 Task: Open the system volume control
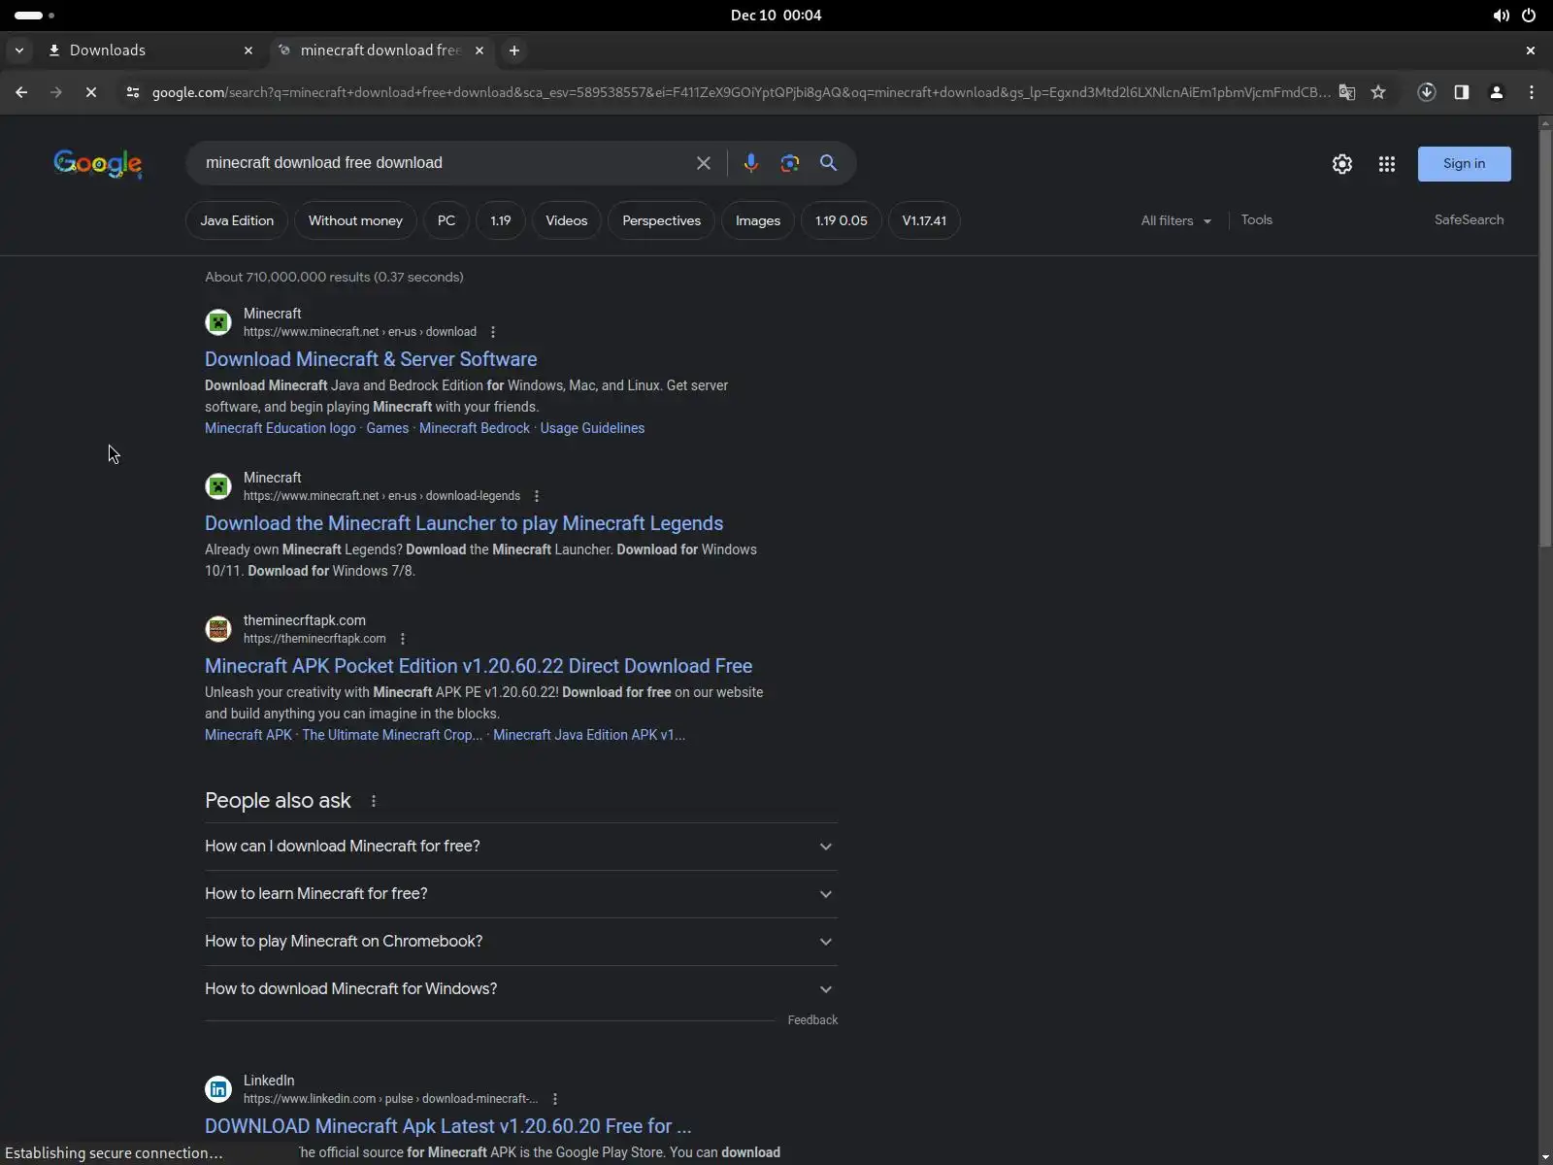pos(1501,16)
